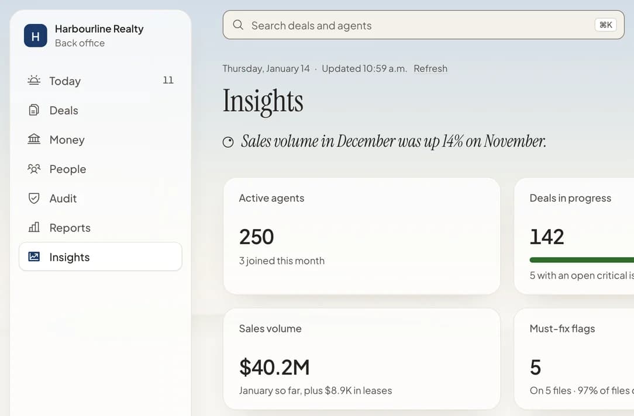Navigate to the People page
This screenshot has height=416, width=634.
pos(101,169)
